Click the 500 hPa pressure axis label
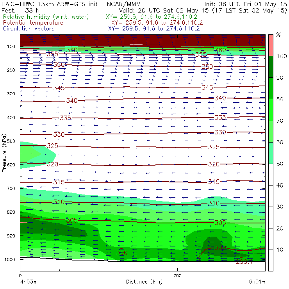This screenshot has width=289, height=289. (x=11, y=141)
